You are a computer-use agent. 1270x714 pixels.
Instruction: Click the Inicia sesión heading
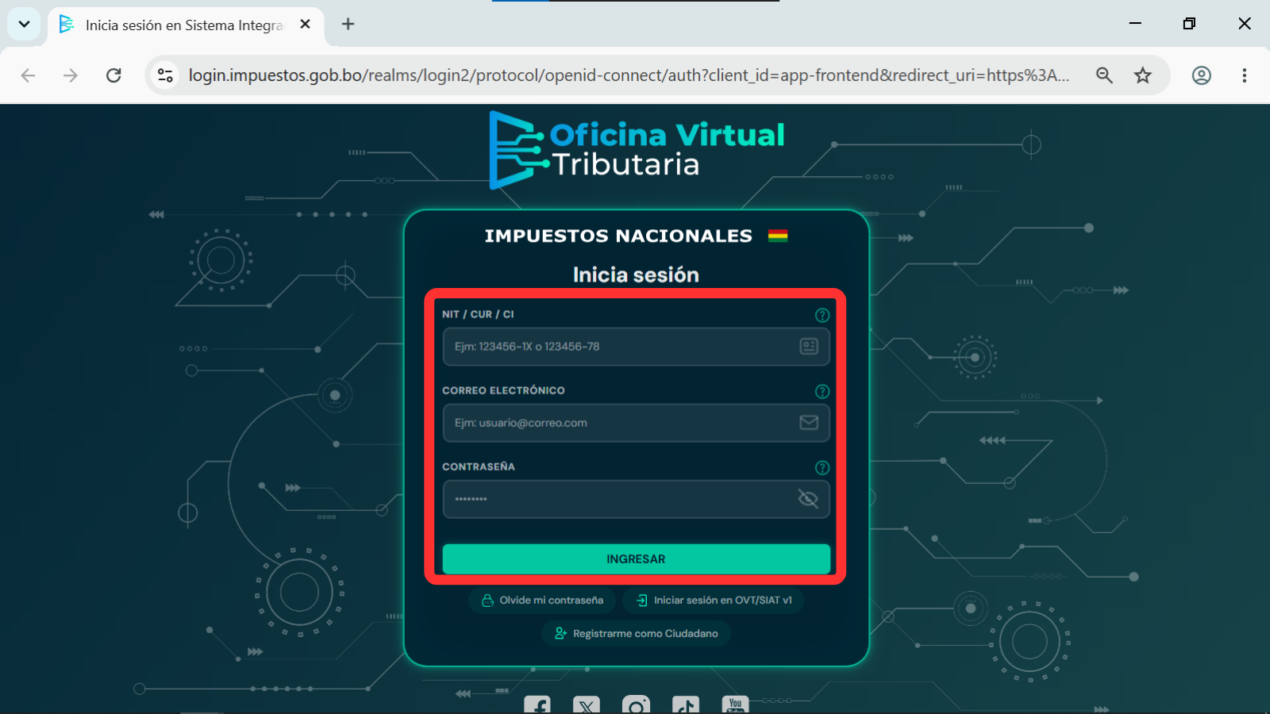click(x=636, y=274)
